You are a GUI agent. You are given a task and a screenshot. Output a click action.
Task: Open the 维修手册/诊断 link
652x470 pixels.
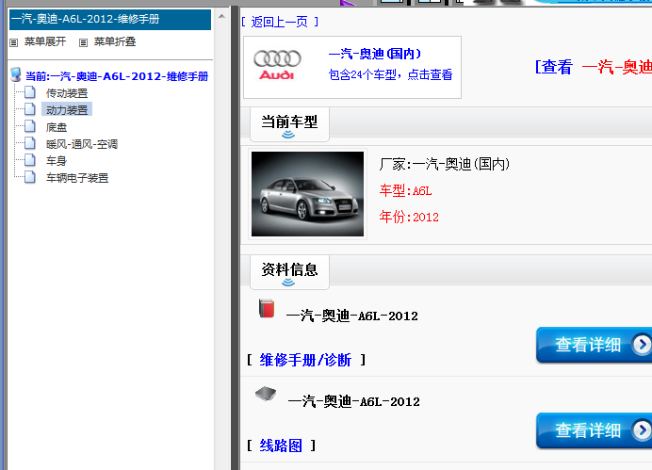[x=305, y=360]
